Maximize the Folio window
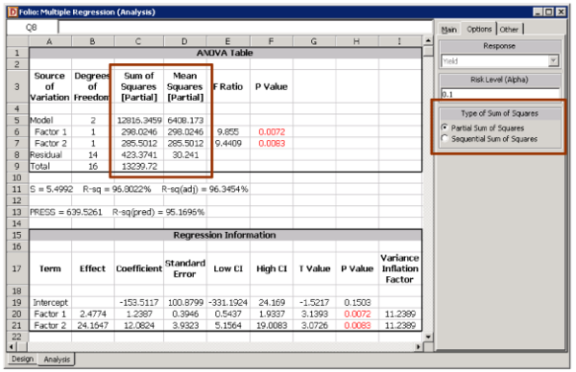 tap(549, 12)
